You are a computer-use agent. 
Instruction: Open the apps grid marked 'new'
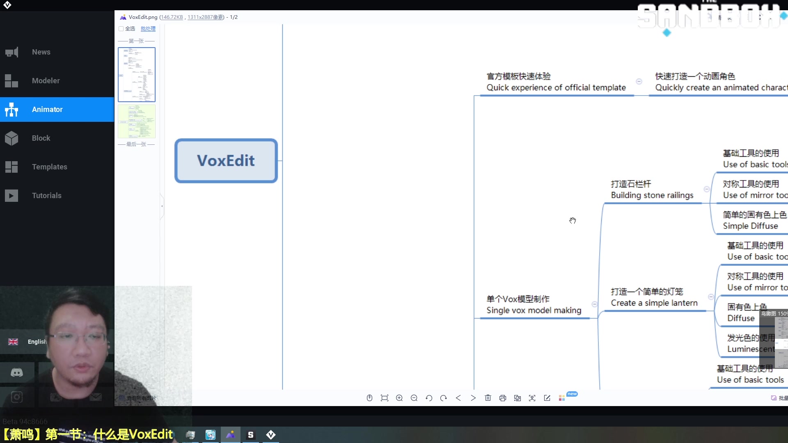coord(562,398)
